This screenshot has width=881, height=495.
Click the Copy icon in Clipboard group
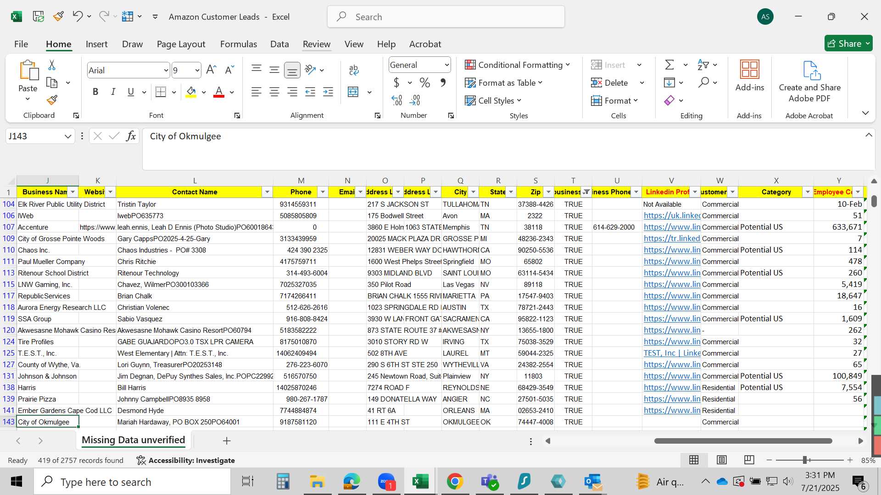pyautogui.click(x=52, y=83)
